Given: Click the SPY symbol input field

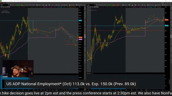Looking at the screenshot, I should (4, 5).
